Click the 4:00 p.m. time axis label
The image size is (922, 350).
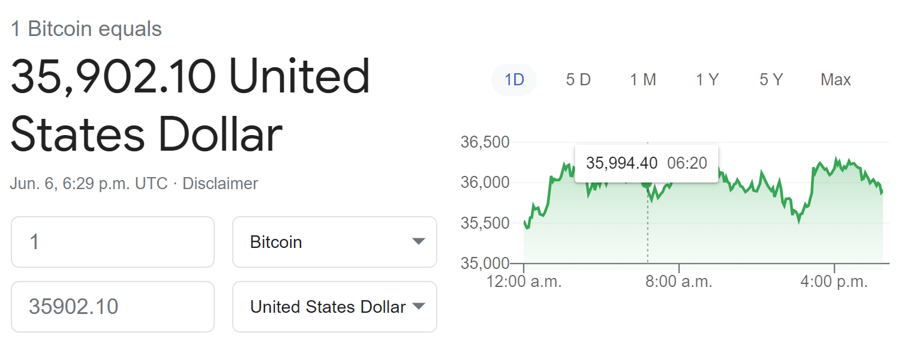coord(834,282)
